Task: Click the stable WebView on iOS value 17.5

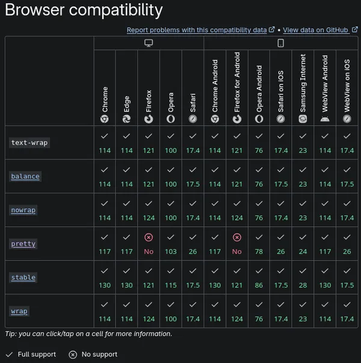Action: pyautogui.click(x=347, y=285)
